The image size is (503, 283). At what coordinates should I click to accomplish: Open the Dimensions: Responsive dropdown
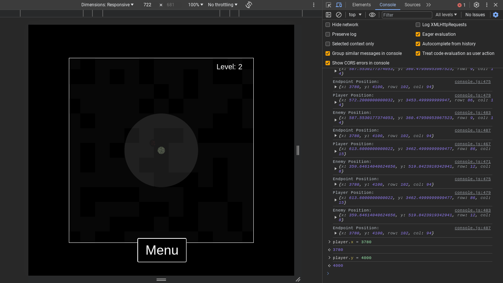107,5
